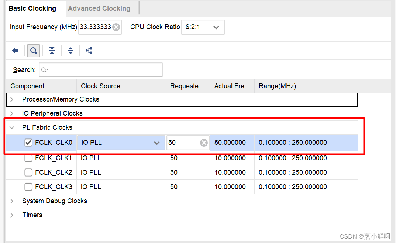Toggle the search toolbar icon
The width and height of the screenshot is (396, 243).
pyautogui.click(x=34, y=51)
